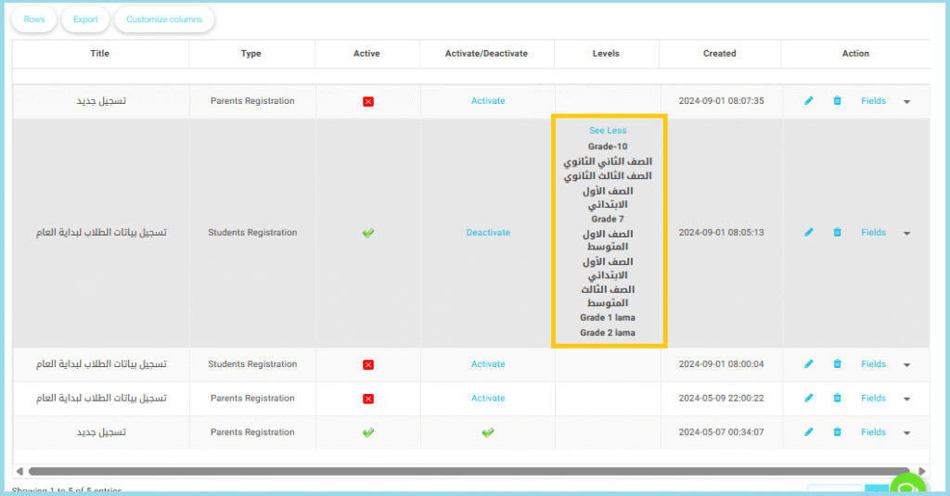Viewport: 950px width, 496px height.
Task: Click the green chat bubble icon
Action: [x=906, y=487]
